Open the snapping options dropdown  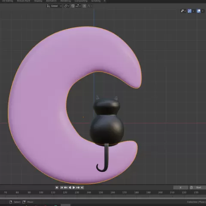click(78, 6)
